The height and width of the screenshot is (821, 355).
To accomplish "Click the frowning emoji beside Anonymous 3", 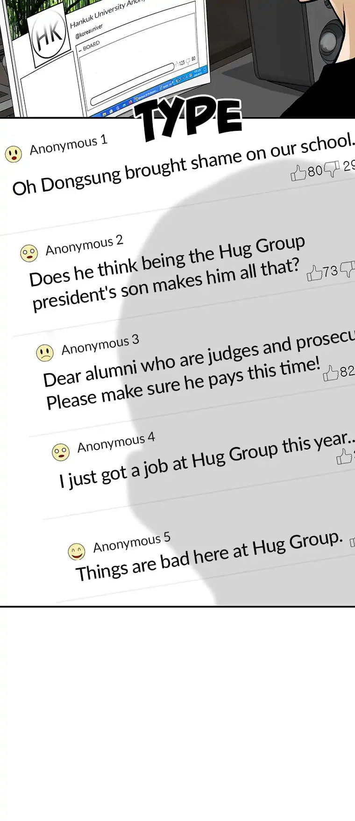I will (x=45, y=353).
